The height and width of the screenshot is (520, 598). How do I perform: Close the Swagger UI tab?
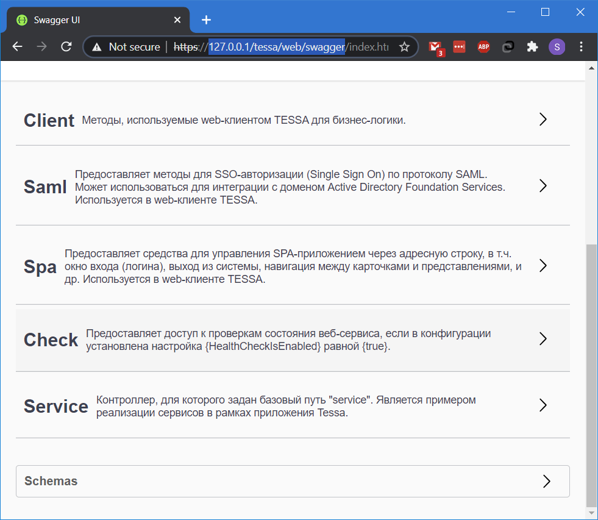tap(177, 20)
